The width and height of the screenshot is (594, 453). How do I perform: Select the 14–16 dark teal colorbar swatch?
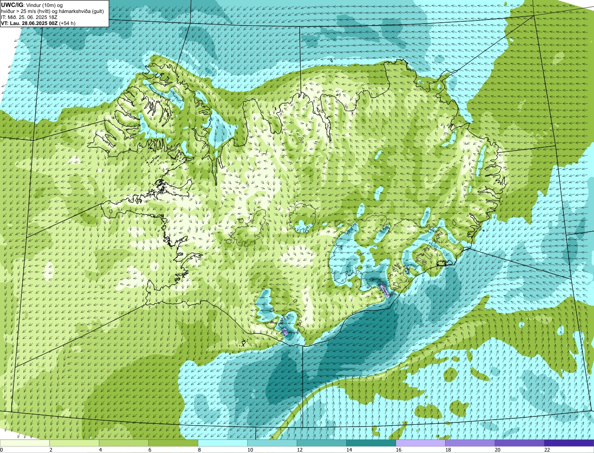point(371,443)
